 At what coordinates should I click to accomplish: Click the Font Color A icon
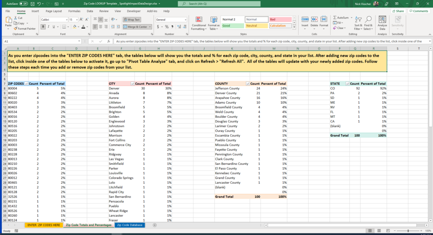click(x=83, y=27)
